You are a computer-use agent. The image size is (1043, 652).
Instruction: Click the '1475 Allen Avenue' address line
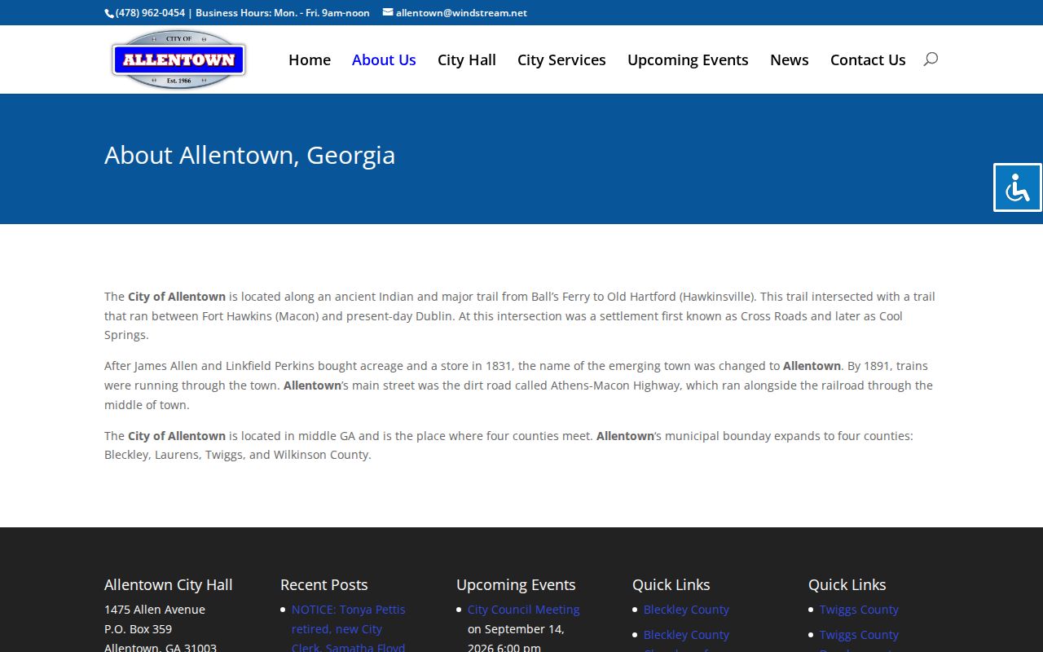tap(155, 610)
